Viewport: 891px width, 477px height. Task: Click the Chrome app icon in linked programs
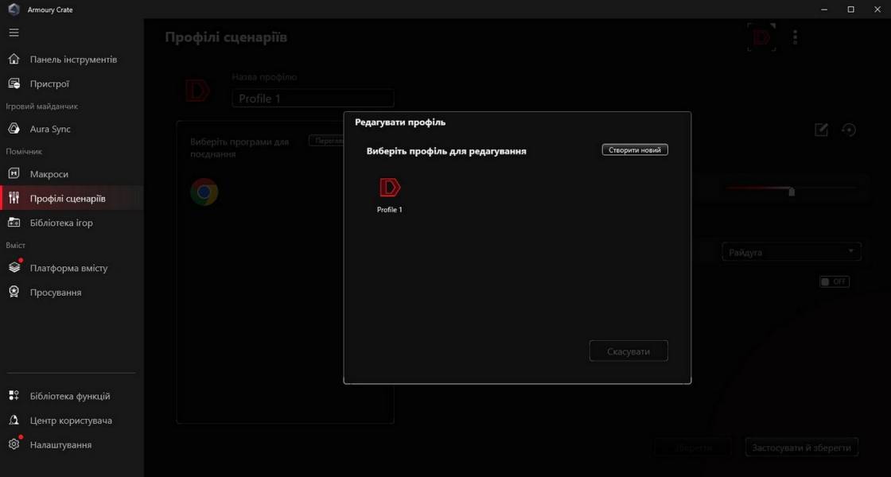click(x=204, y=192)
